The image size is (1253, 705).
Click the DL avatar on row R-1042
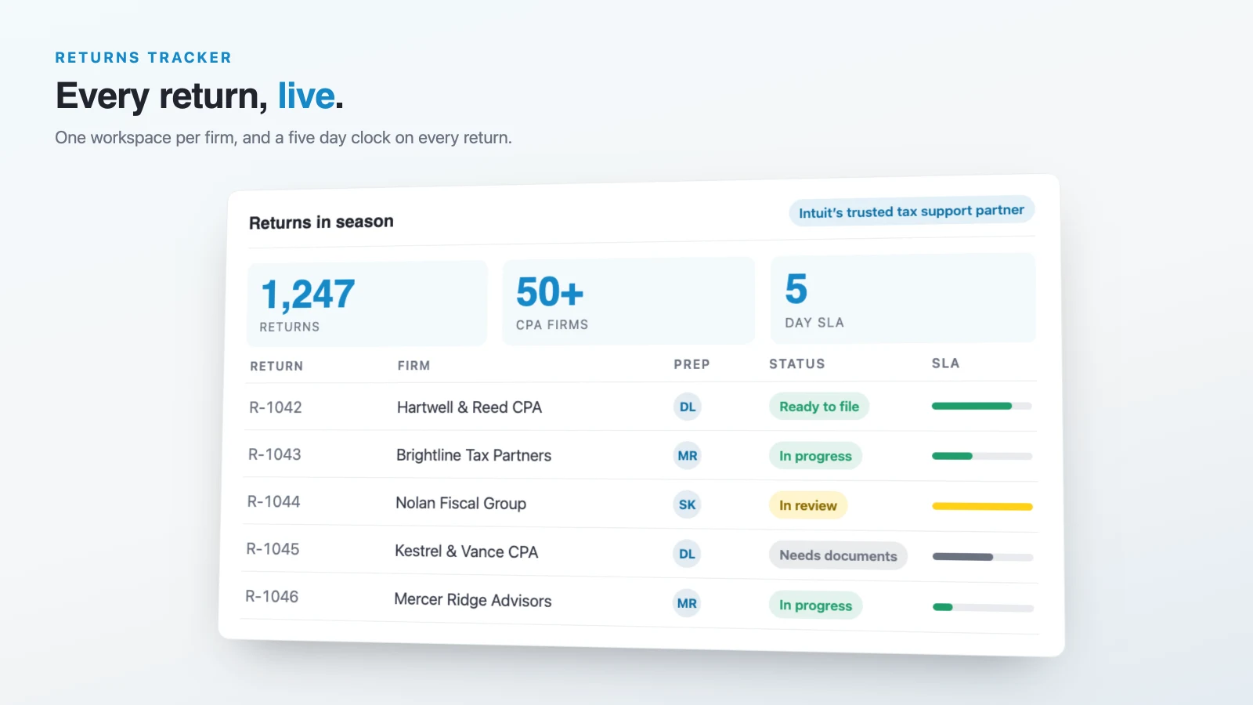click(688, 407)
